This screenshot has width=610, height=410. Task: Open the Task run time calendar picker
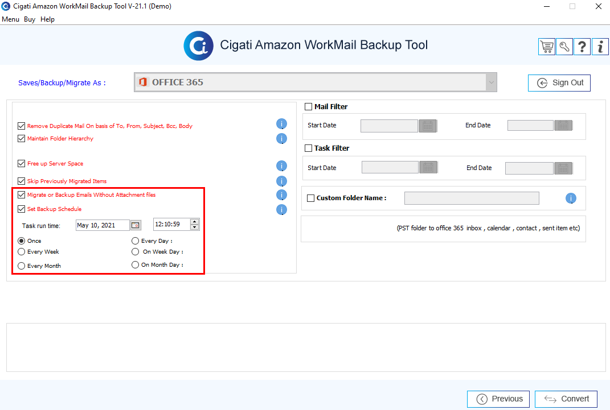click(136, 225)
